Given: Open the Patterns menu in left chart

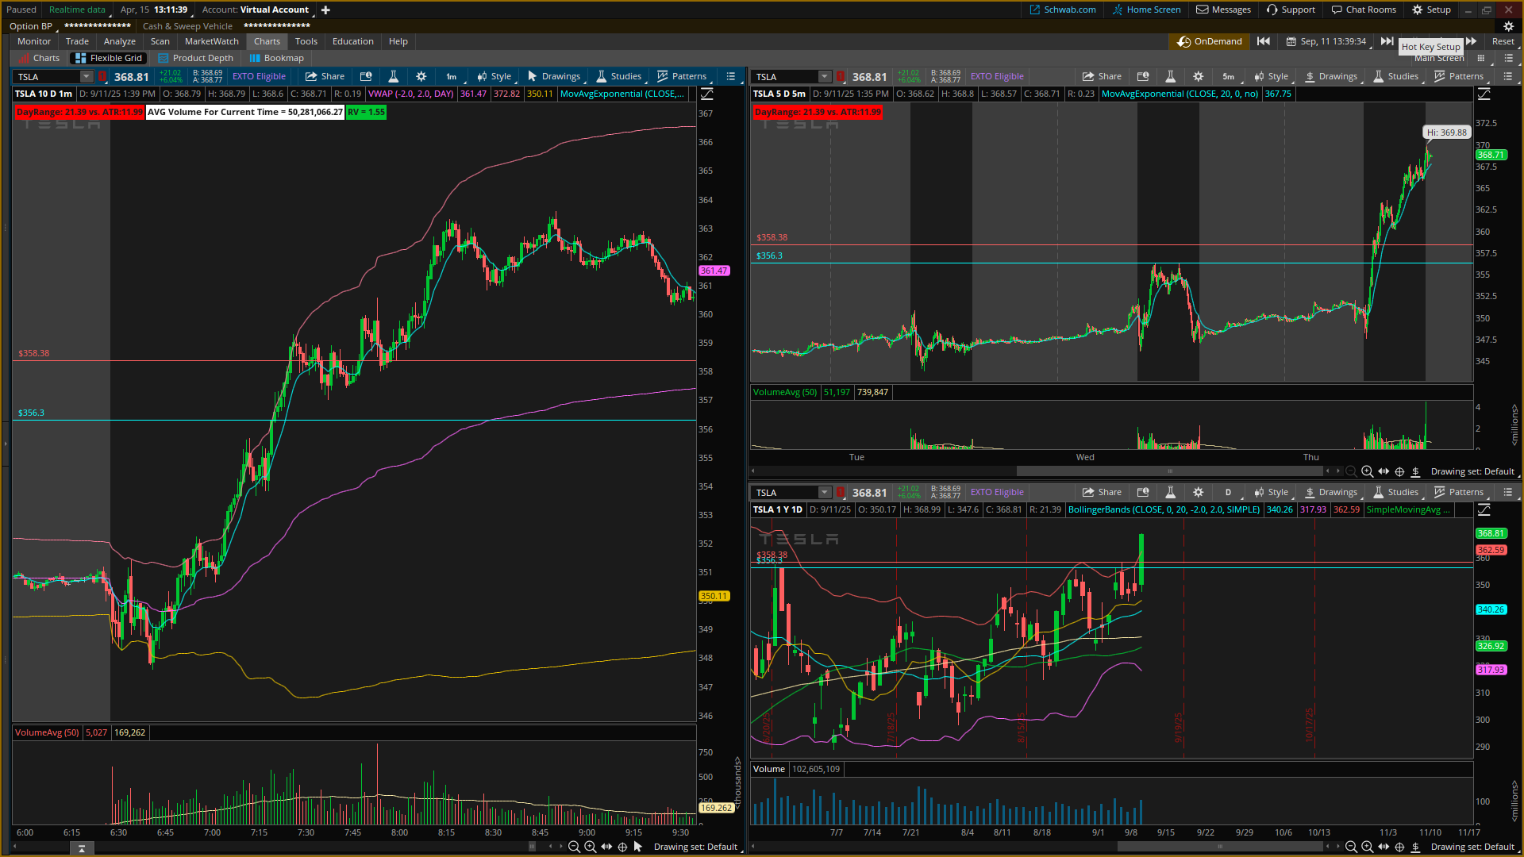Looking at the screenshot, I should [x=682, y=77].
